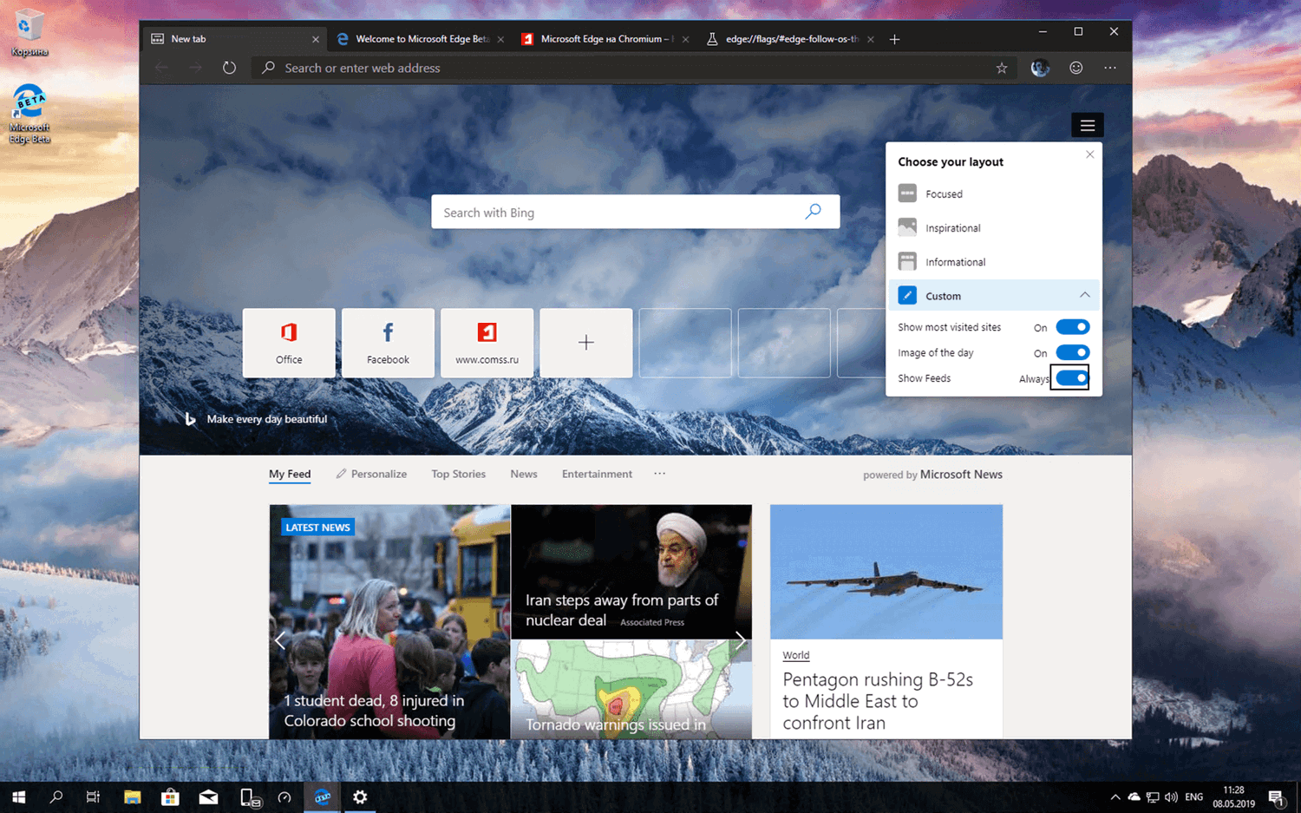This screenshot has width=1301, height=813.
Task: Close the New tab tab
Action: click(x=316, y=39)
